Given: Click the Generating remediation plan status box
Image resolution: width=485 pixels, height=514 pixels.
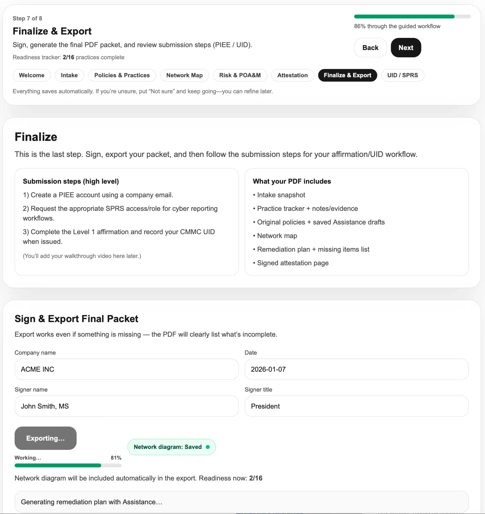Looking at the screenshot, I should [241, 502].
